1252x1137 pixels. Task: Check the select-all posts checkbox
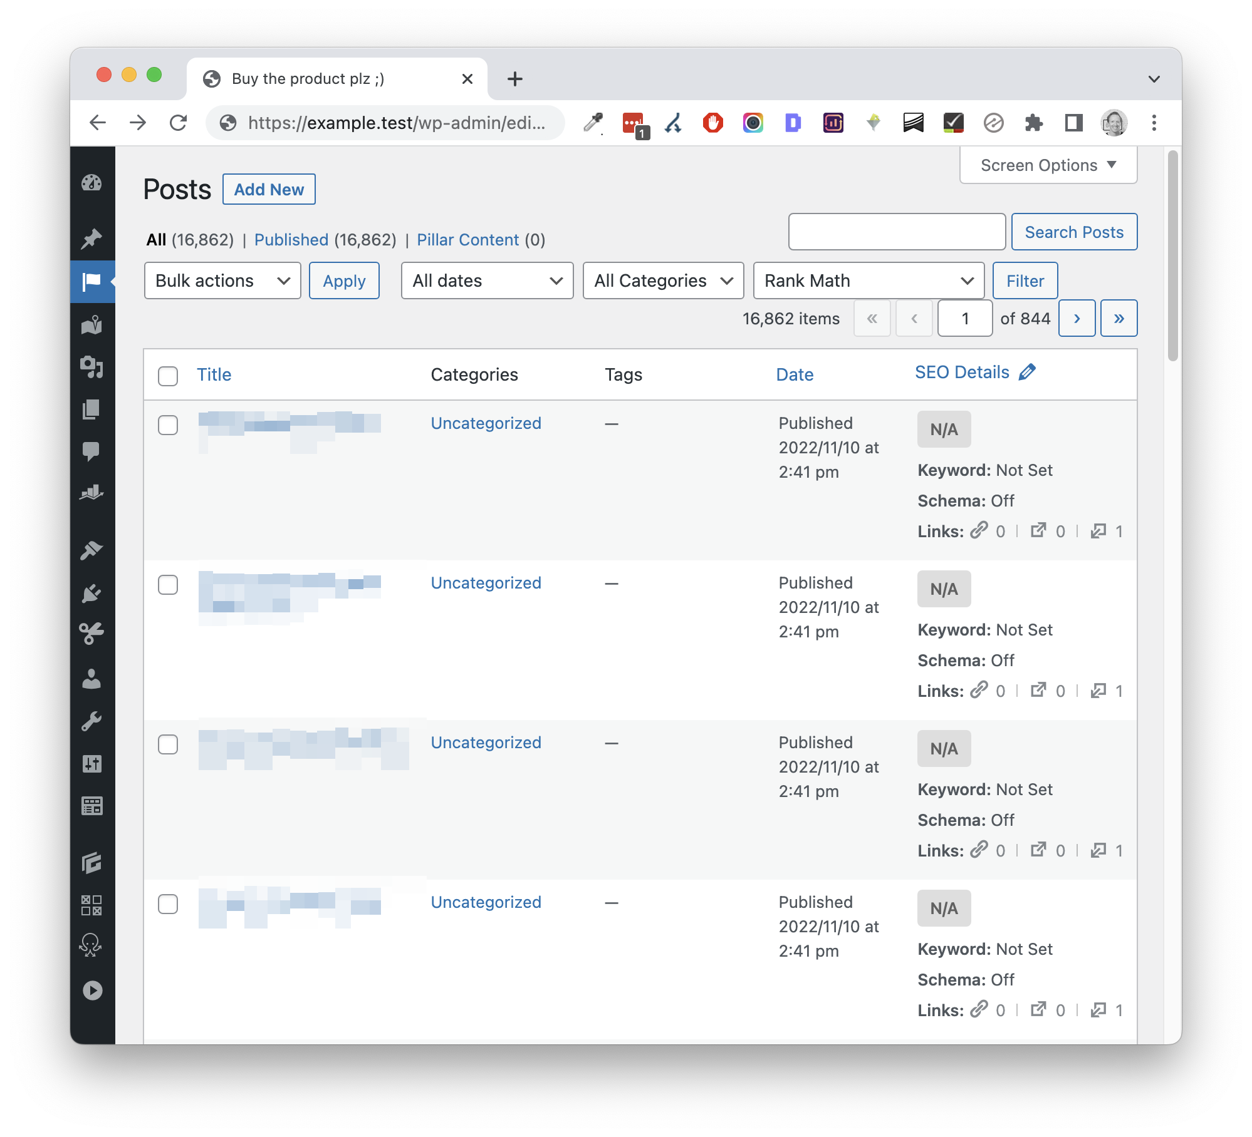click(x=169, y=374)
